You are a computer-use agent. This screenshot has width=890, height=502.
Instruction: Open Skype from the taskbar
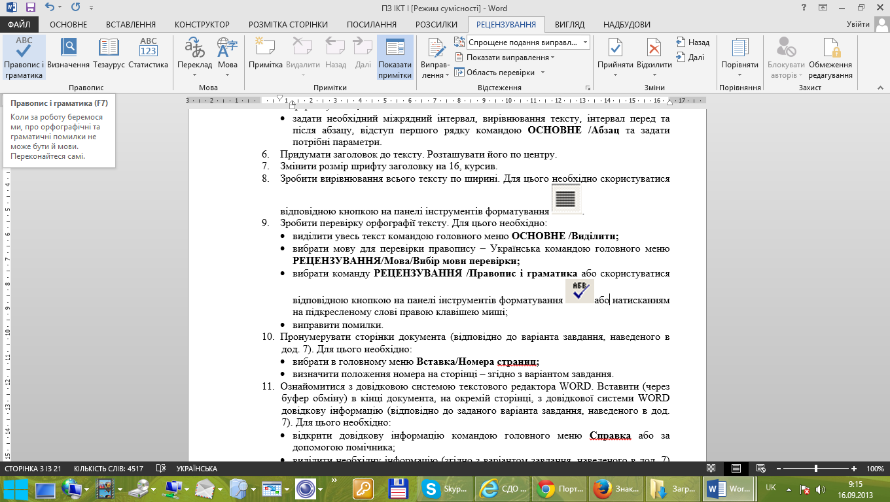[445, 488]
